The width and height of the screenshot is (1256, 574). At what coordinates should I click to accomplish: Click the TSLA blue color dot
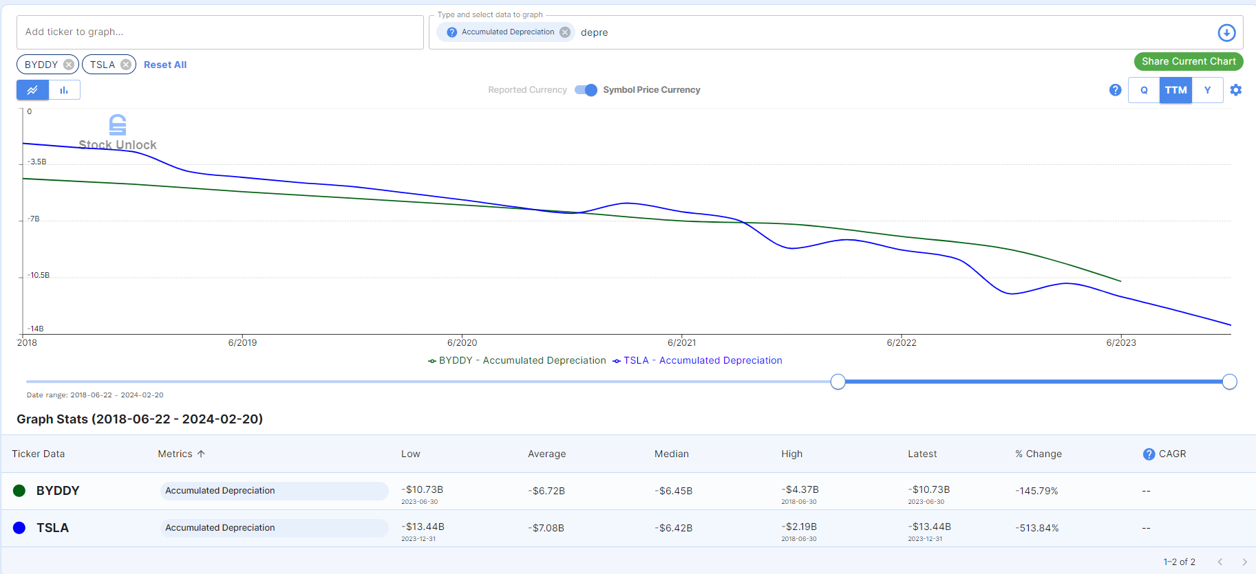tap(19, 528)
